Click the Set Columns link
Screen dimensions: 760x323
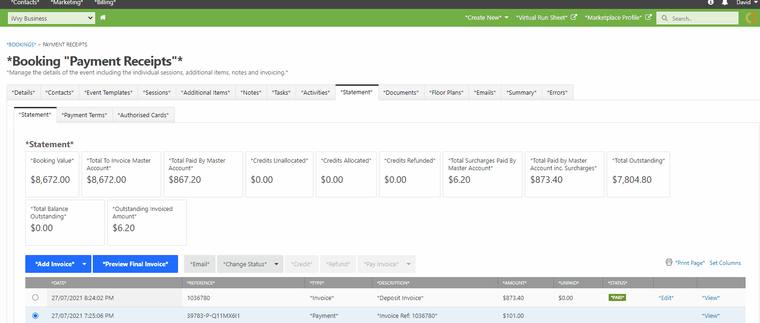click(x=725, y=263)
